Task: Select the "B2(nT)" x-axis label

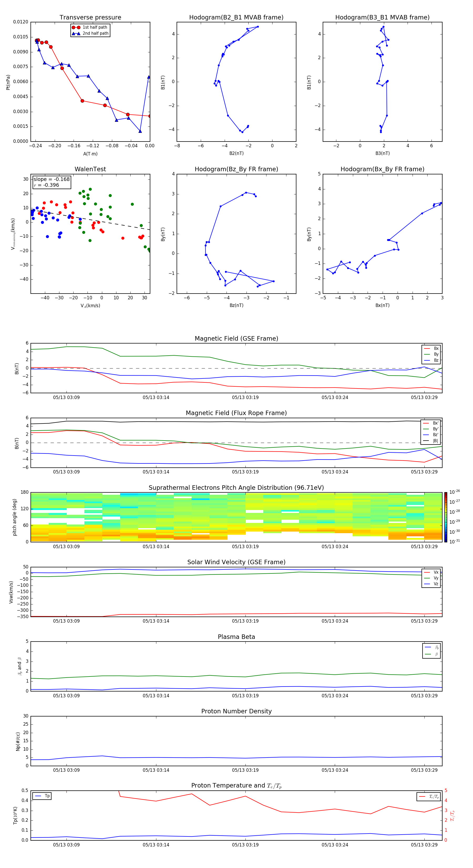Action: (x=236, y=153)
